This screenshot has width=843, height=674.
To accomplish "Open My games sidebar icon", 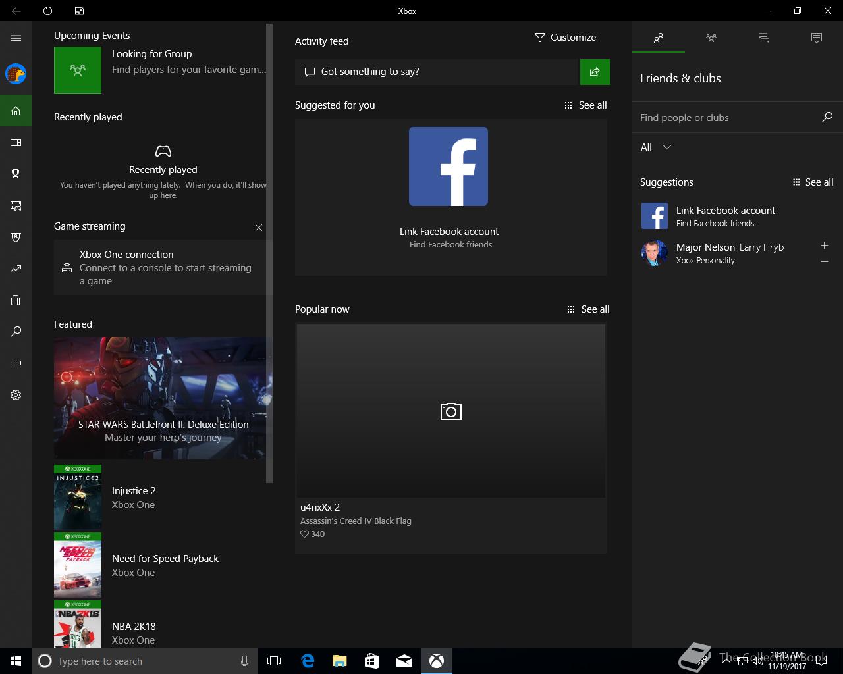I will [16, 142].
